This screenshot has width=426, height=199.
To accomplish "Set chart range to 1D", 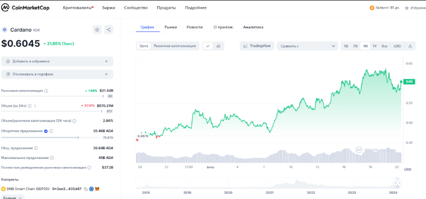I will coord(346,46).
